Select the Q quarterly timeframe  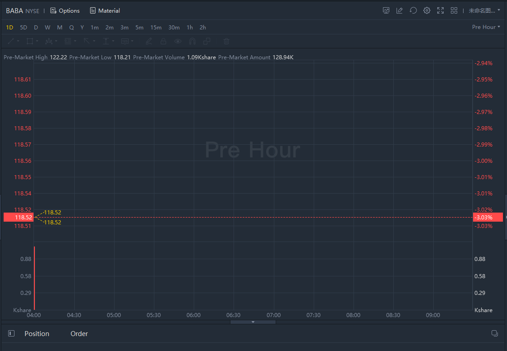coord(72,28)
